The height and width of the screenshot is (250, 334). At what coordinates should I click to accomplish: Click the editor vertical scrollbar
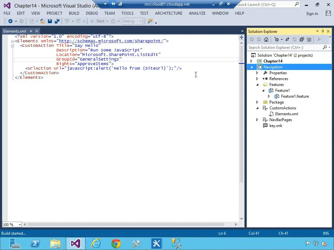tap(241, 114)
